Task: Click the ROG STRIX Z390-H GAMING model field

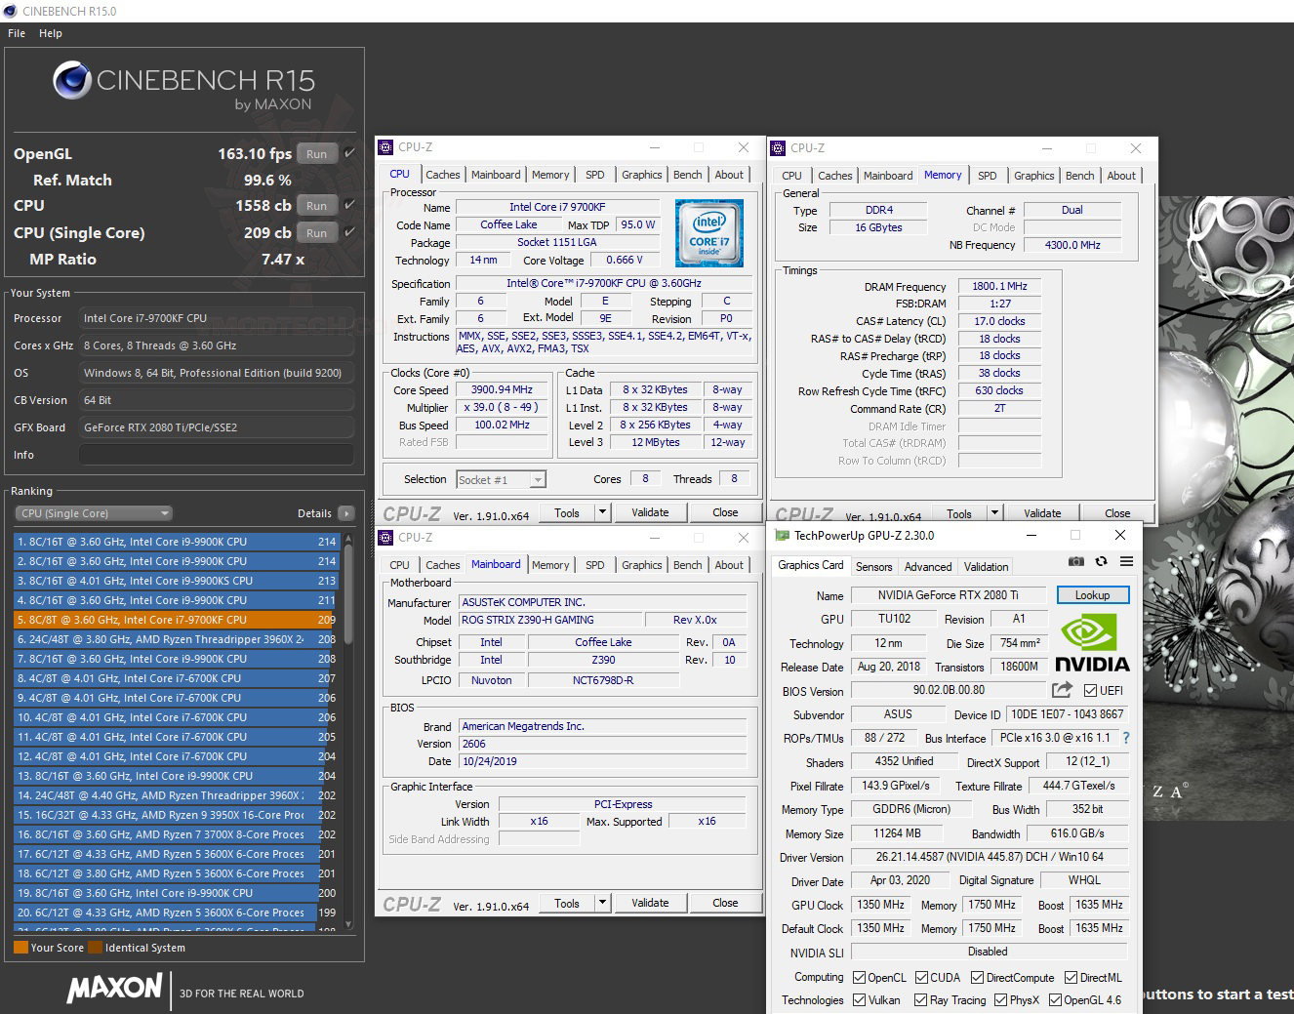Action: pos(549,620)
